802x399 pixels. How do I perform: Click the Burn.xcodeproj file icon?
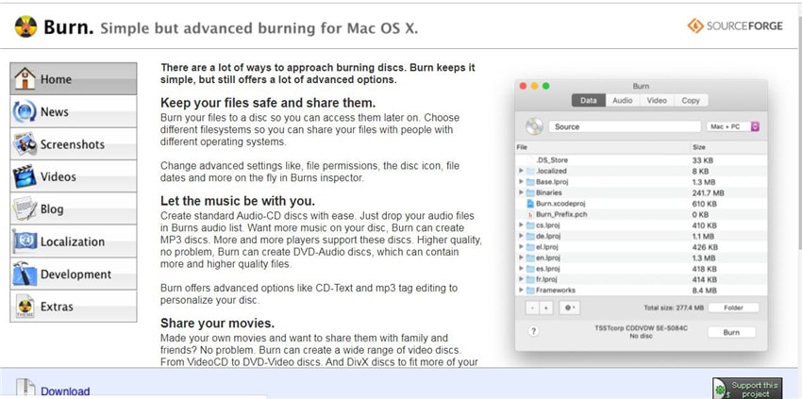[x=530, y=204]
